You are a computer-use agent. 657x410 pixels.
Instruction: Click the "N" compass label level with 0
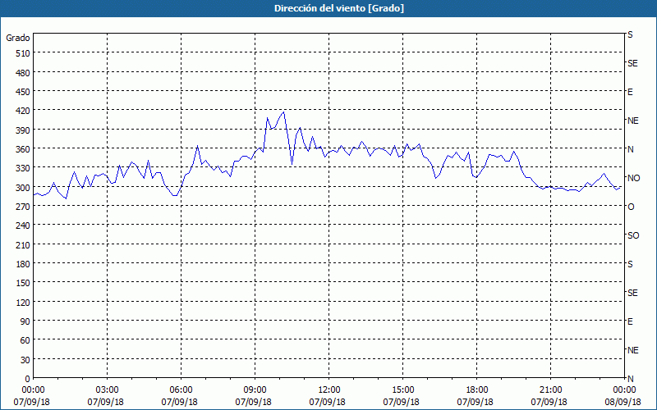click(x=630, y=379)
